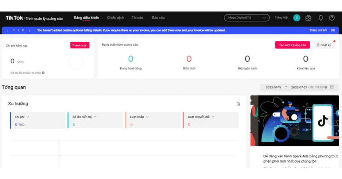The height and width of the screenshot is (179, 342).
Task: Expand the Lượt chuyển đổi metric dropdown
Action: click(213, 117)
